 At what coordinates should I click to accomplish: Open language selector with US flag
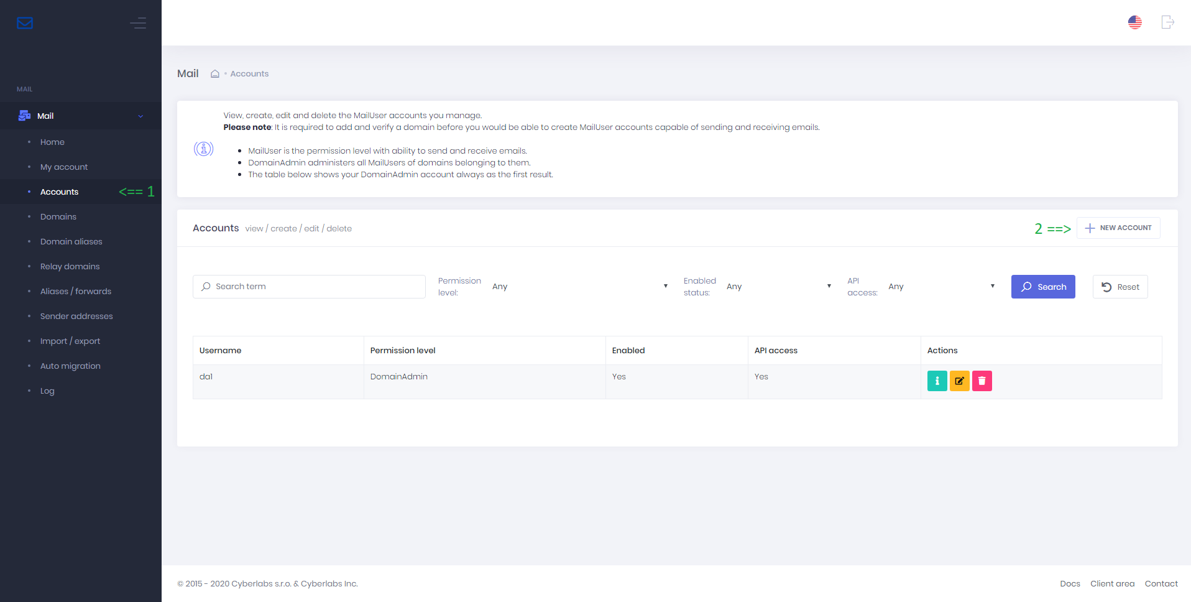click(x=1134, y=22)
